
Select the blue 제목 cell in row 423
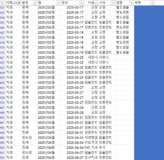point(149,68)
